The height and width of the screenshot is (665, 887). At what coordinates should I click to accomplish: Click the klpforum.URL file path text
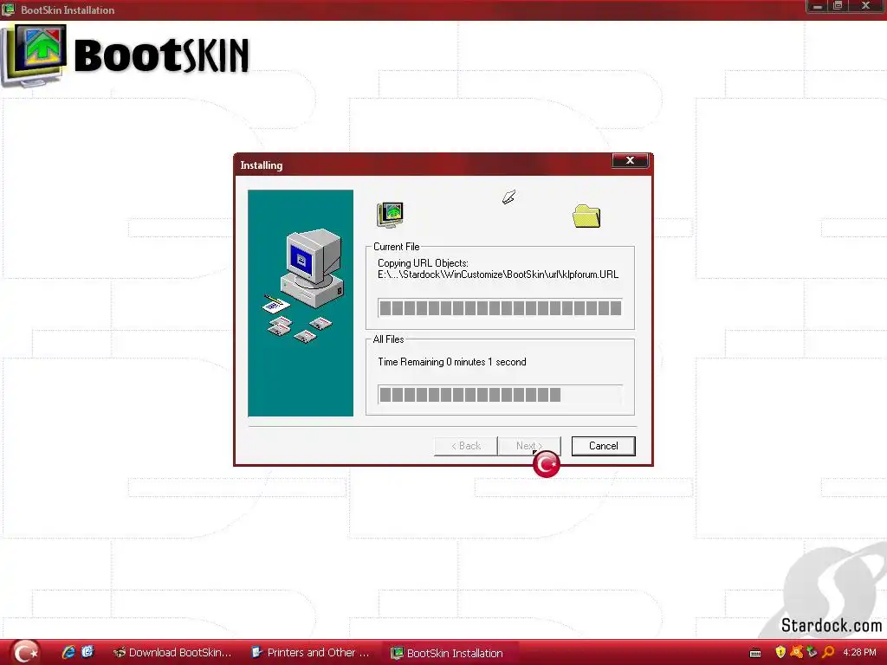pyautogui.click(x=498, y=274)
